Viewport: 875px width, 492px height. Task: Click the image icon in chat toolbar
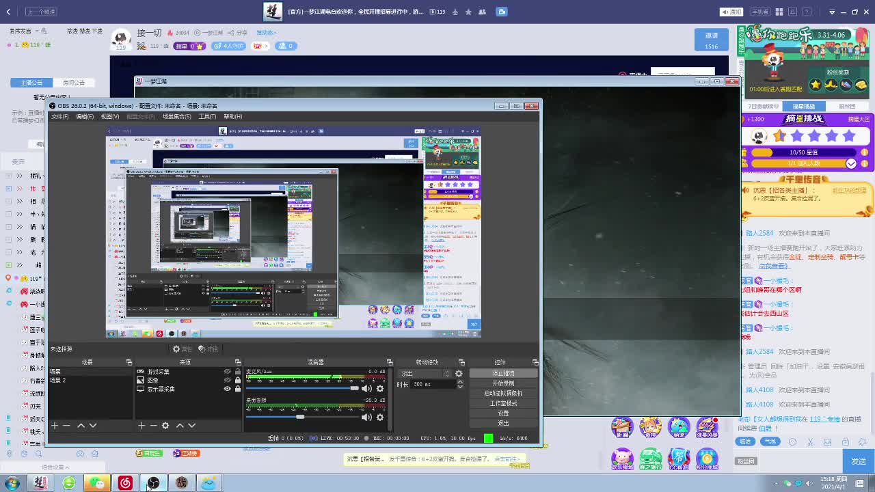click(x=828, y=441)
